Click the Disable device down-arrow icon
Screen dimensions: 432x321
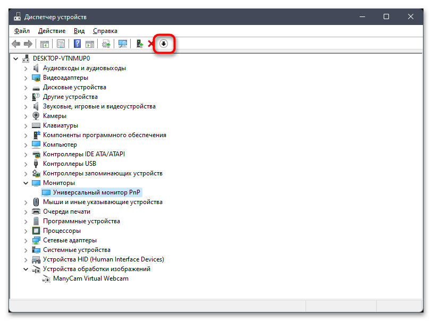coord(164,44)
